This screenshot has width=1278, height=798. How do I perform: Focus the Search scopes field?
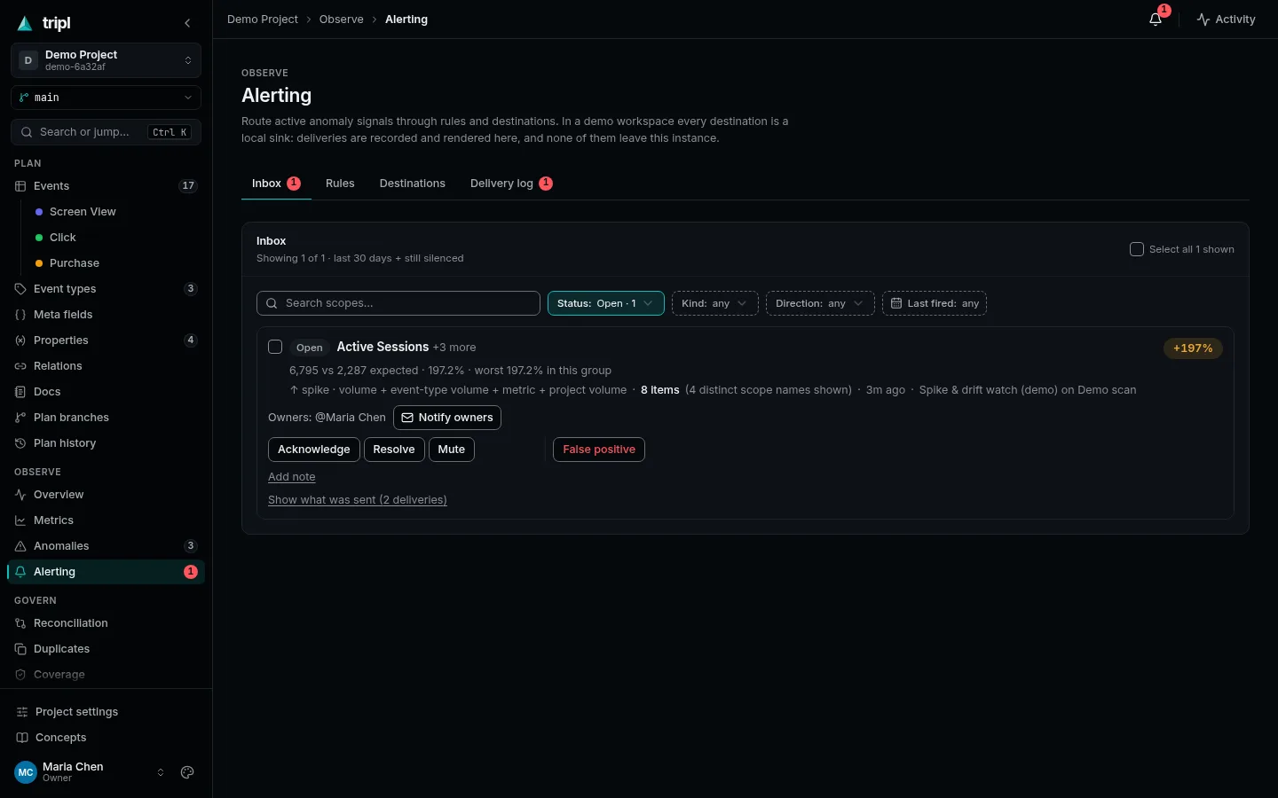[398, 303]
